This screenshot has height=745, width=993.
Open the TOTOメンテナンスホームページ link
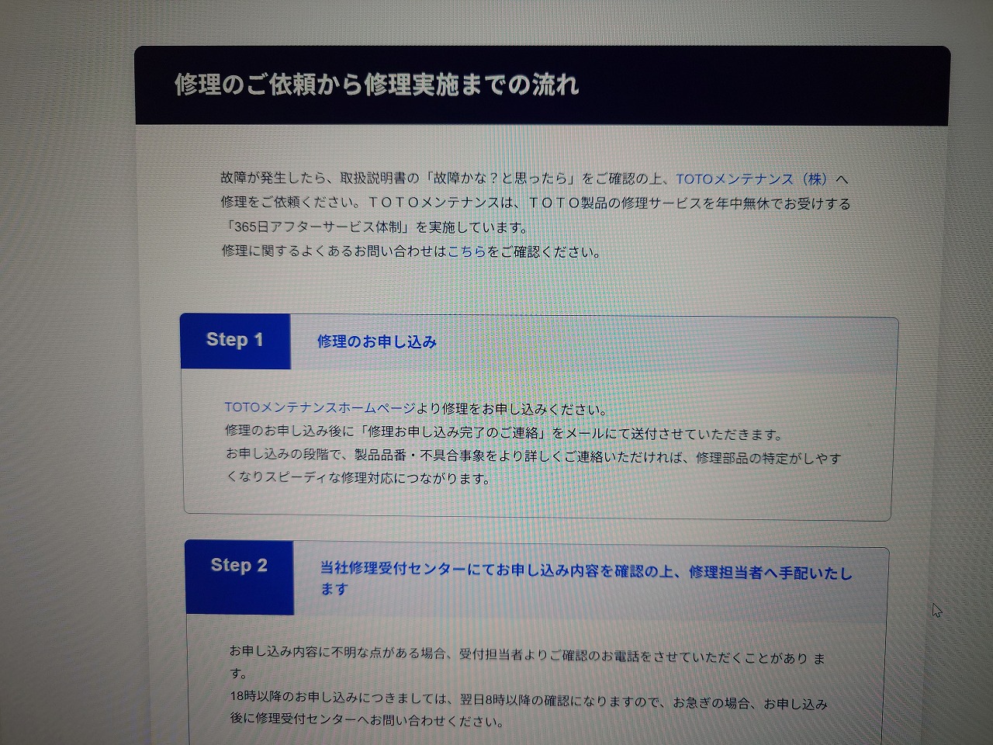[x=319, y=407]
